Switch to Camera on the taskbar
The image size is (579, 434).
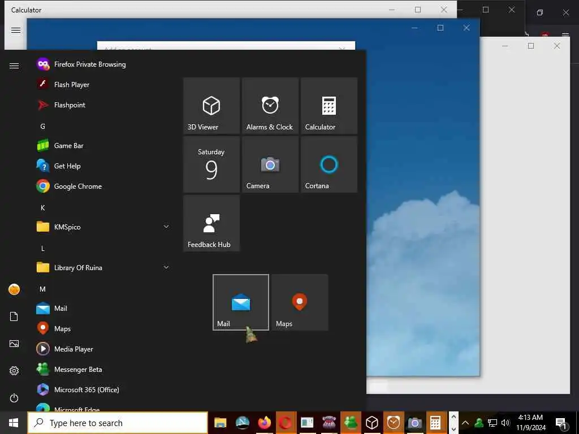tap(414, 423)
